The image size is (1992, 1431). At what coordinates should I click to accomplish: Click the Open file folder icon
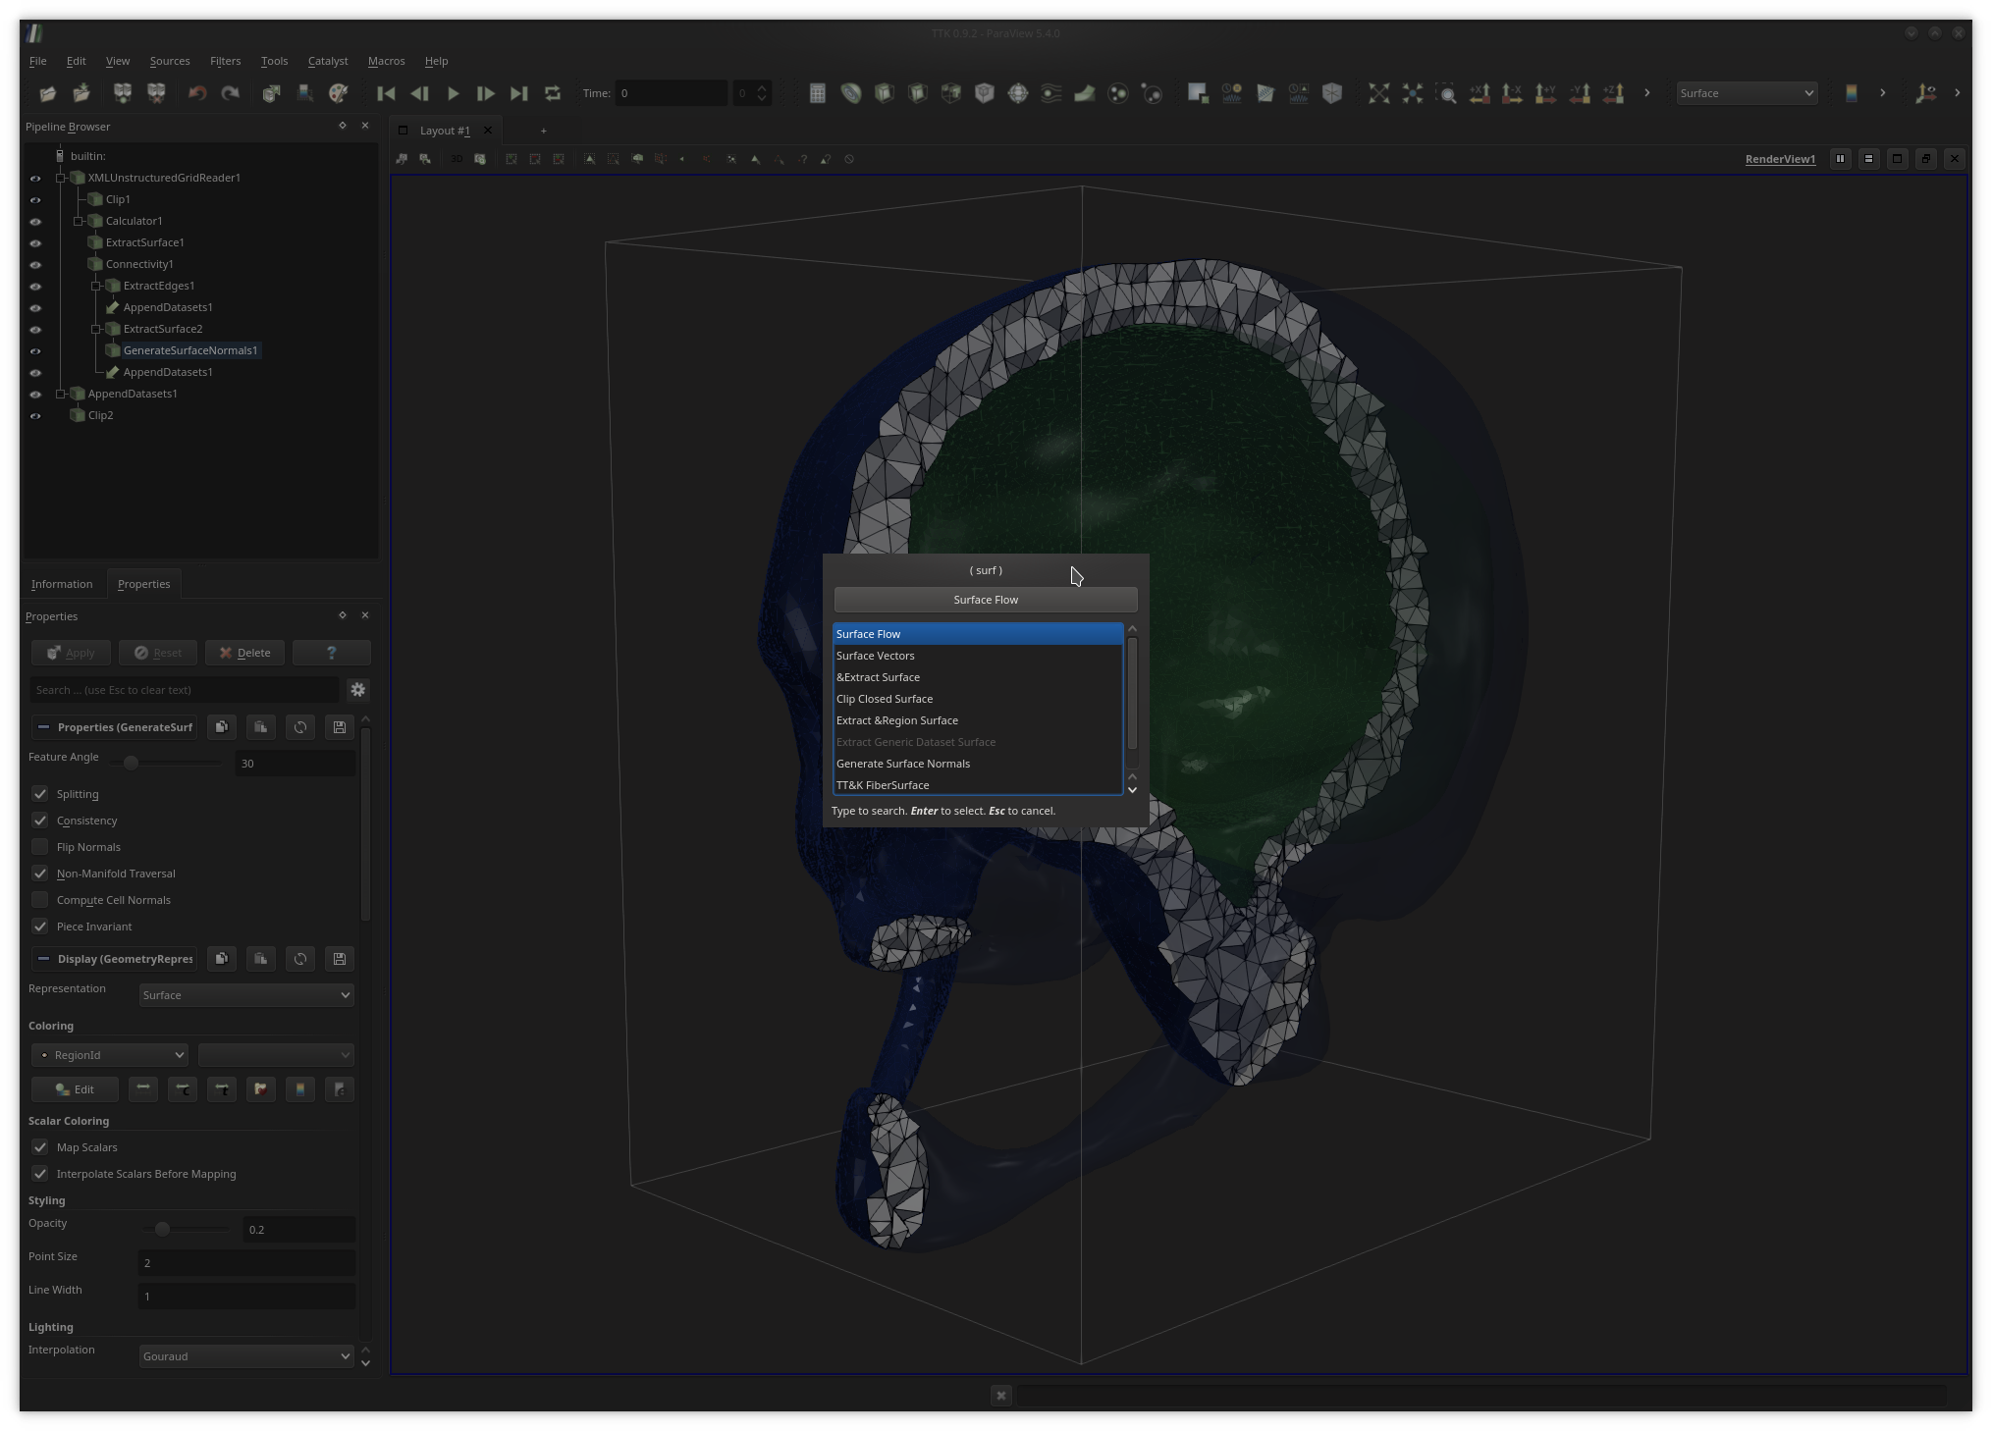(x=47, y=93)
